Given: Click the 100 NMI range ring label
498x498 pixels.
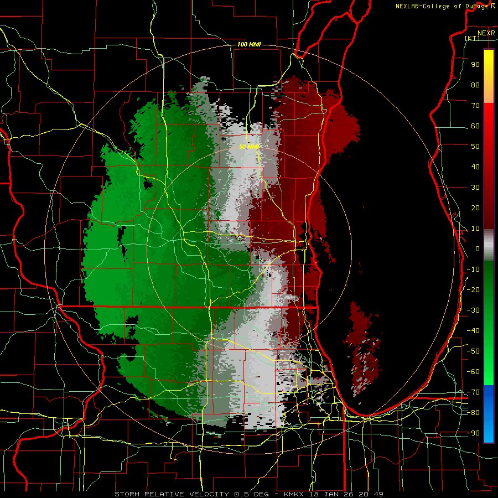Looking at the screenshot, I should tap(249, 44).
